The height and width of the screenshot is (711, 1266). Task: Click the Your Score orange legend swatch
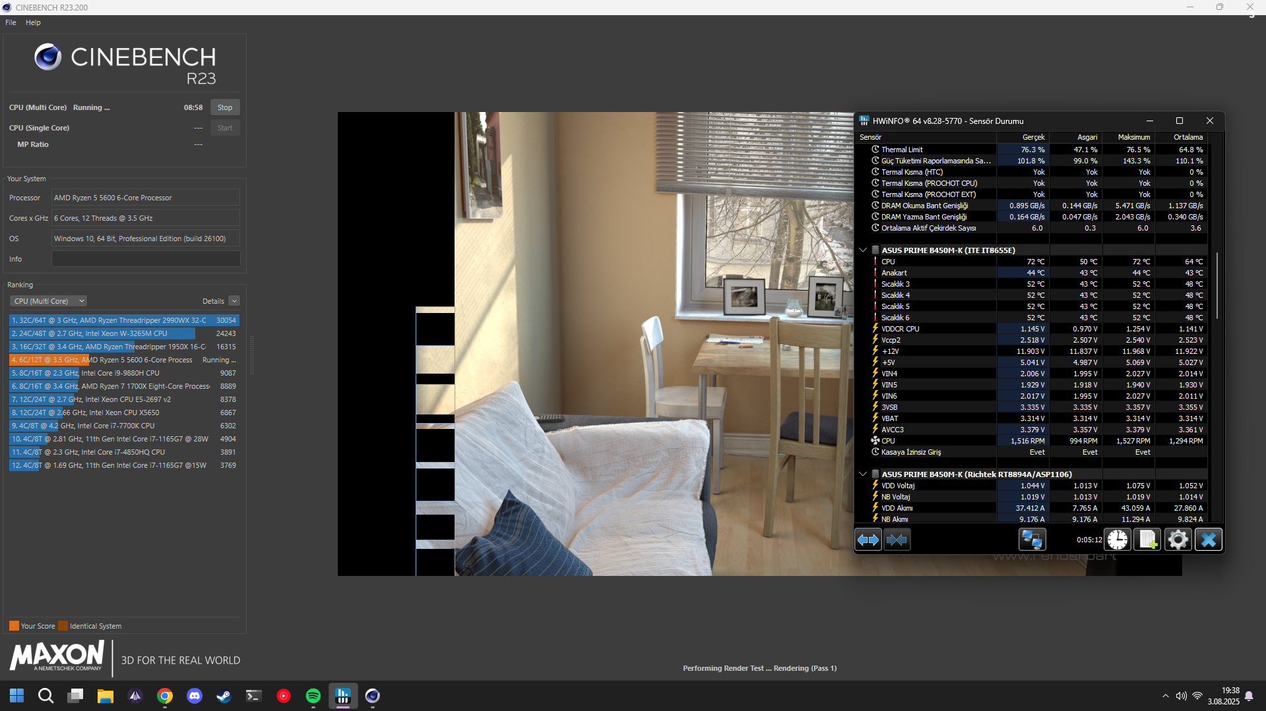coord(14,626)
